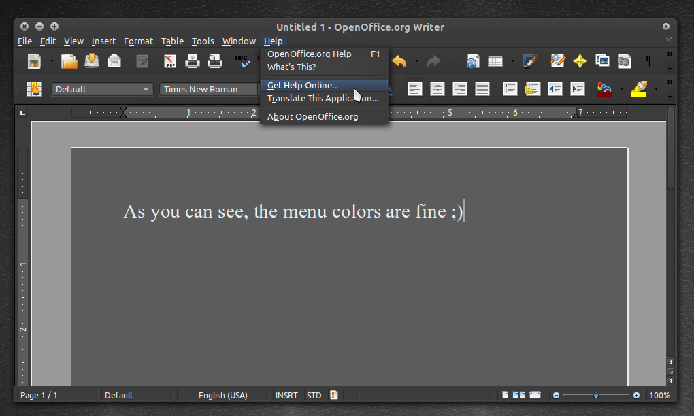Create a new document with the New icon
This screenshot has width=694, height=416.
click(x=34, y=61)
